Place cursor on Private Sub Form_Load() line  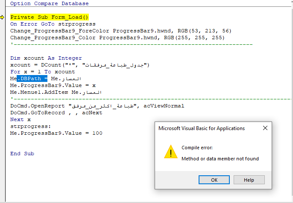coord(49,17)
